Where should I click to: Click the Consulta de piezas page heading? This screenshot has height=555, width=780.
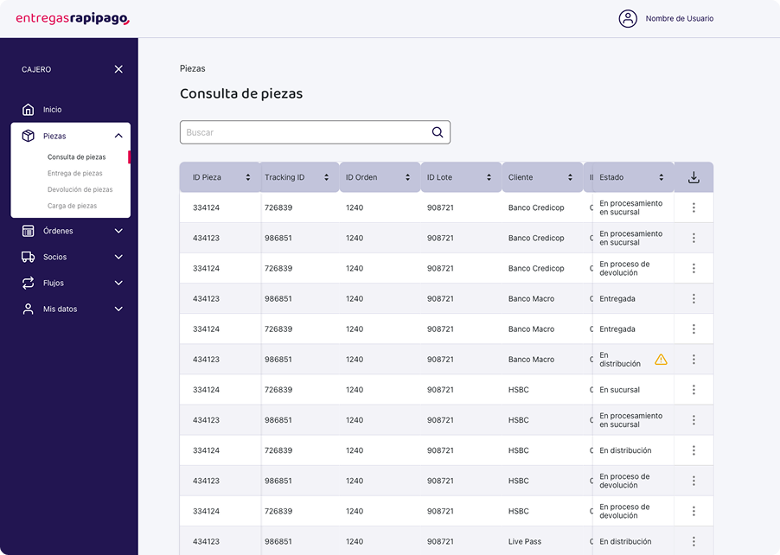[241, 93]
